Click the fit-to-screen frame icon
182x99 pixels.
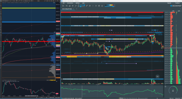[x=63, y=6]
